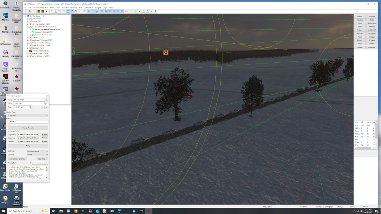
Task: Open the File menu
Action: click(25, 8)
